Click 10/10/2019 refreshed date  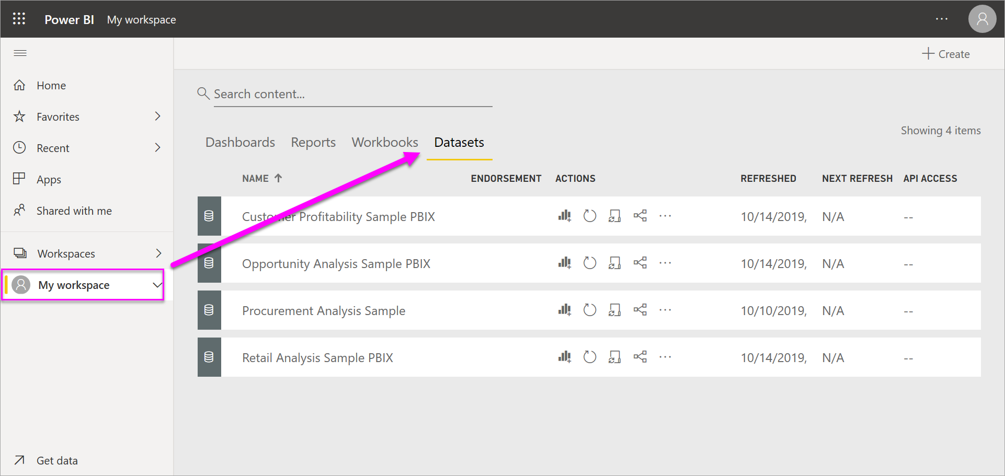(773, 310)
